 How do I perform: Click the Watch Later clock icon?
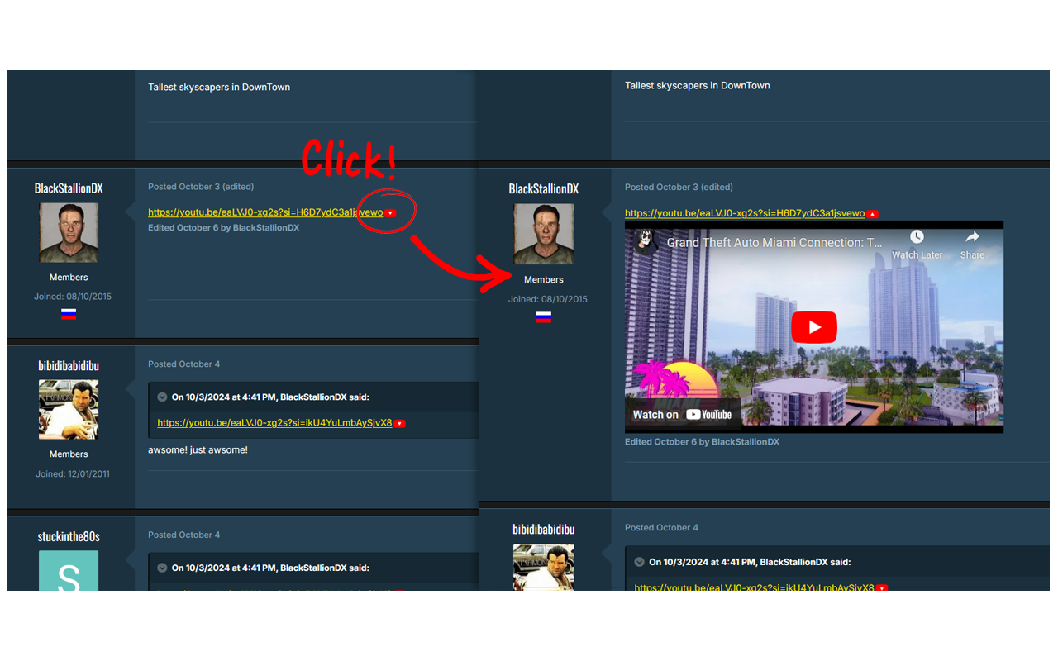pyautogui.click(x=917, y=238)
